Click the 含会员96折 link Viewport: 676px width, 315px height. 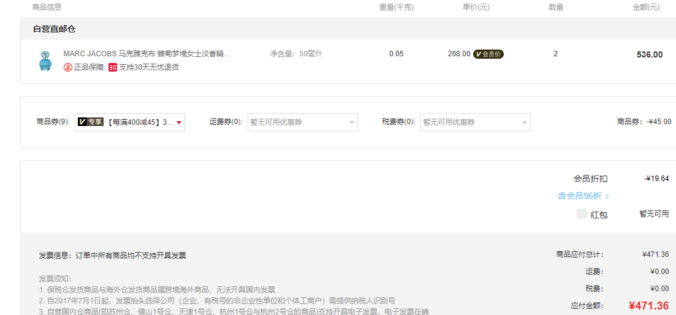(x=583, y=196)
